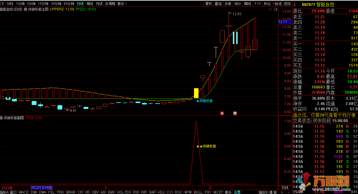Apply the VOL-TDX indicator
The height and width of the screenshot is (194, 358).
click(x=124, y=192)
